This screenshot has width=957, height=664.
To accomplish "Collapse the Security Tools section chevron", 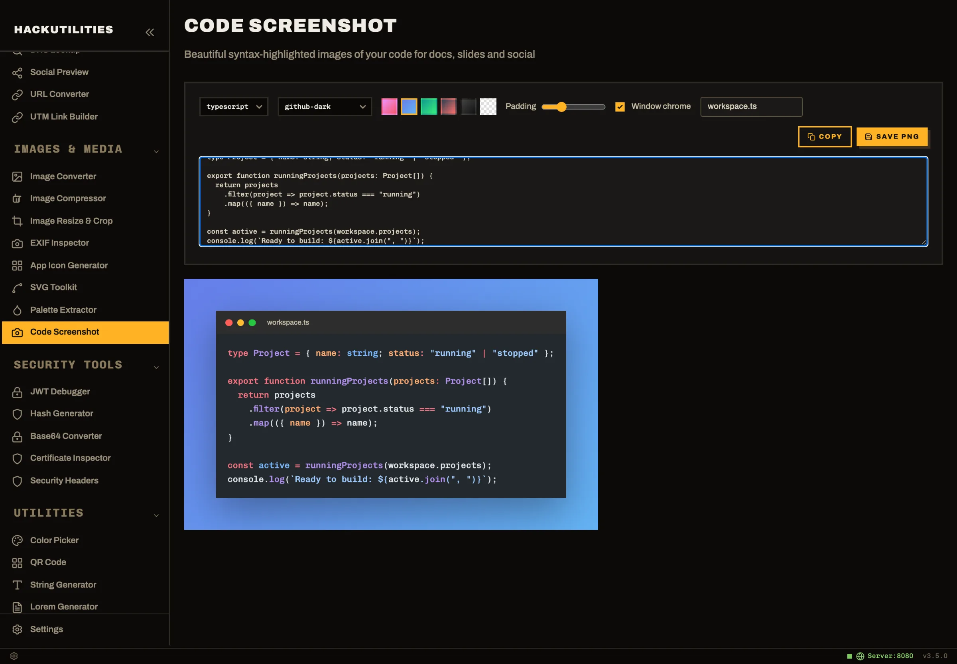I will pyautogui.click(x=156, y=367).
